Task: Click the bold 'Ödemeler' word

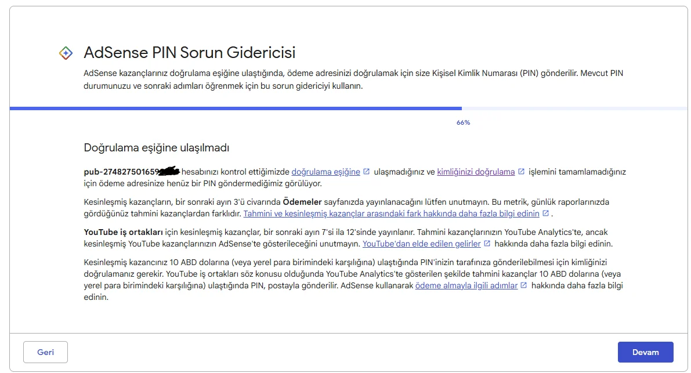Action: tap(302, 202)
